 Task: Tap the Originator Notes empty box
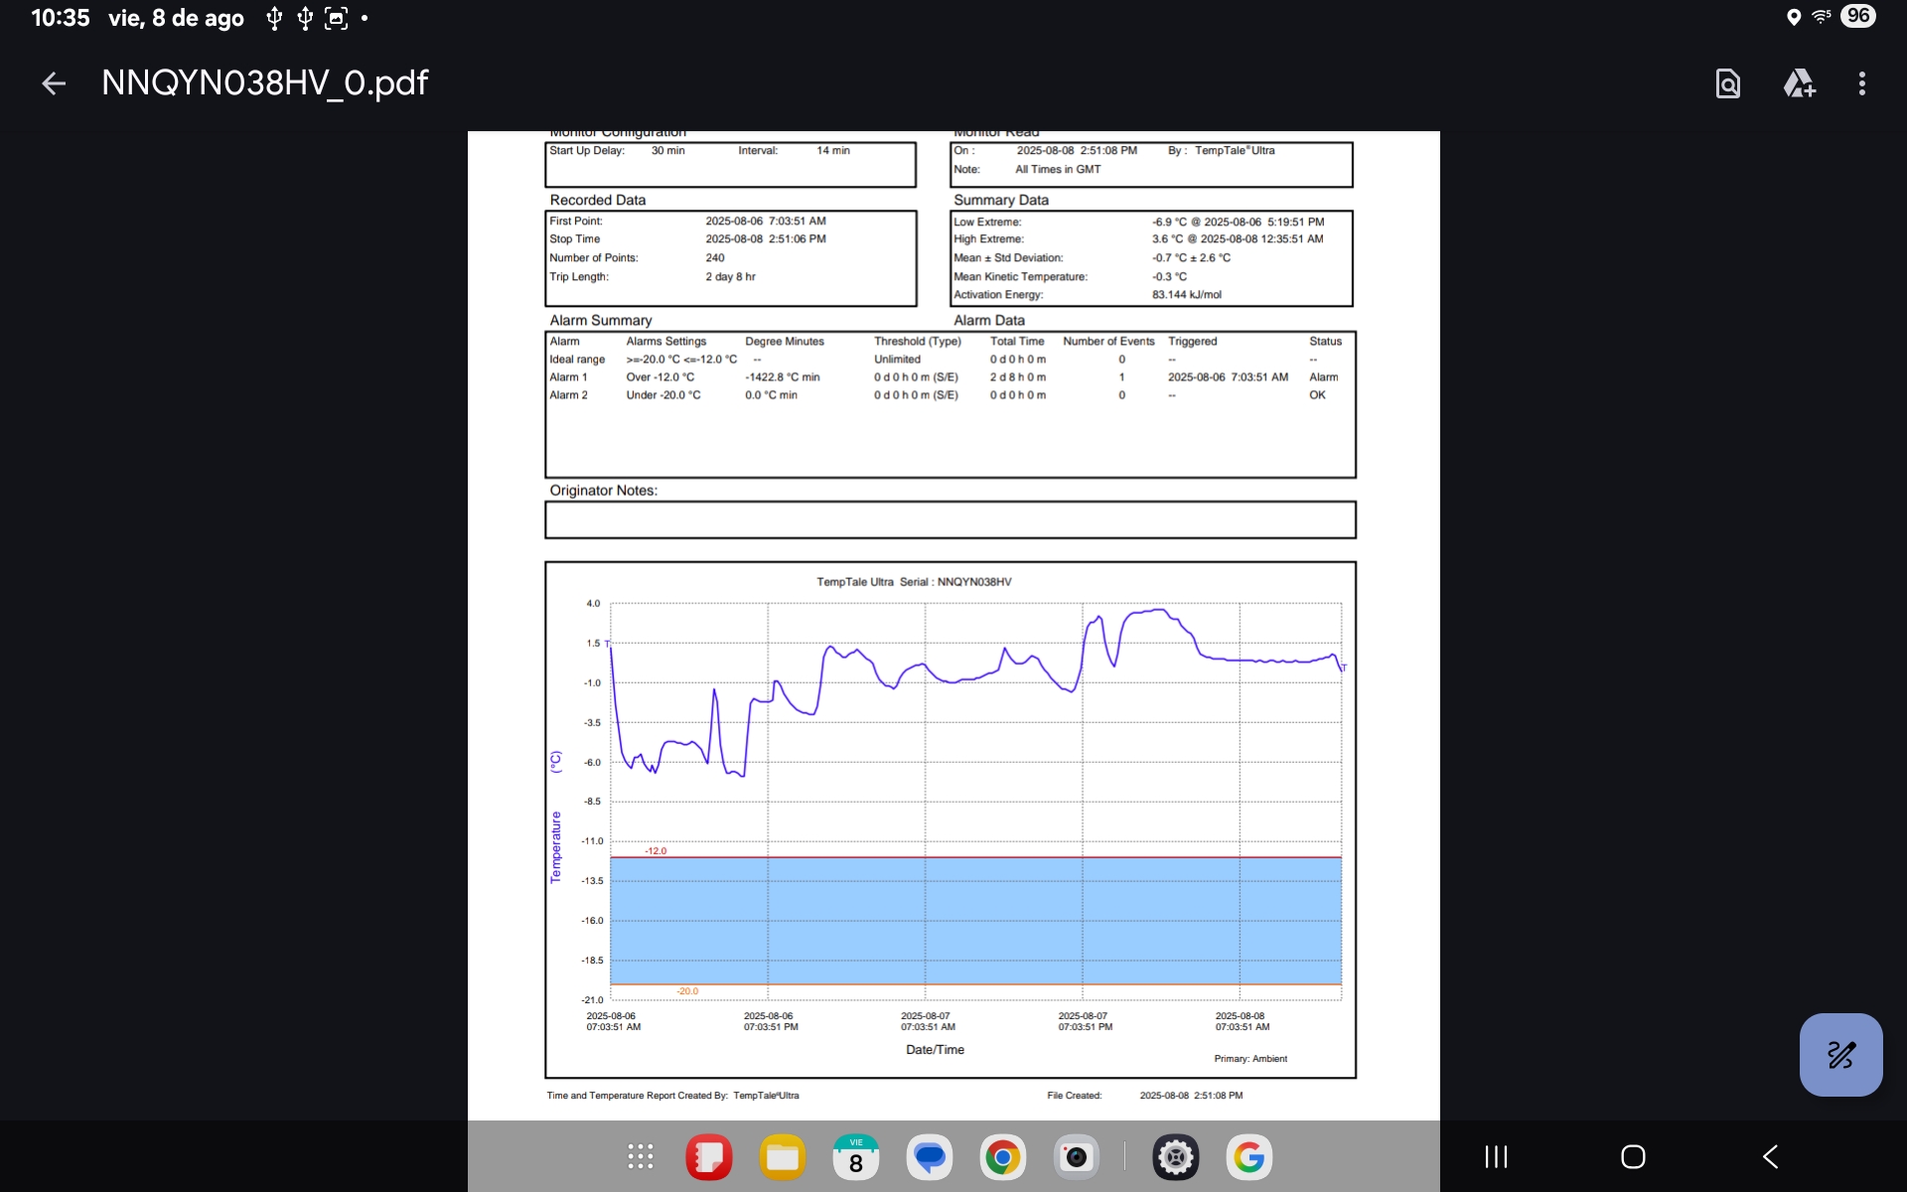click(950, 520)
